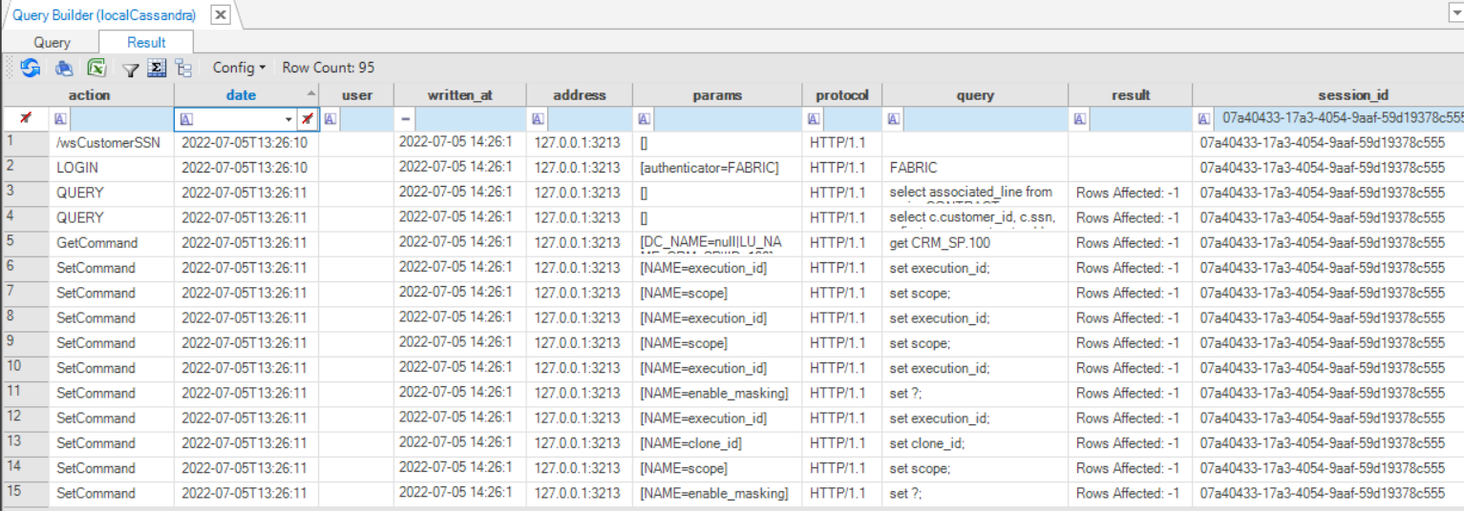The image size is (1464, 511).
Task: Click the params filter input field
Action: (x=726, y=119)
